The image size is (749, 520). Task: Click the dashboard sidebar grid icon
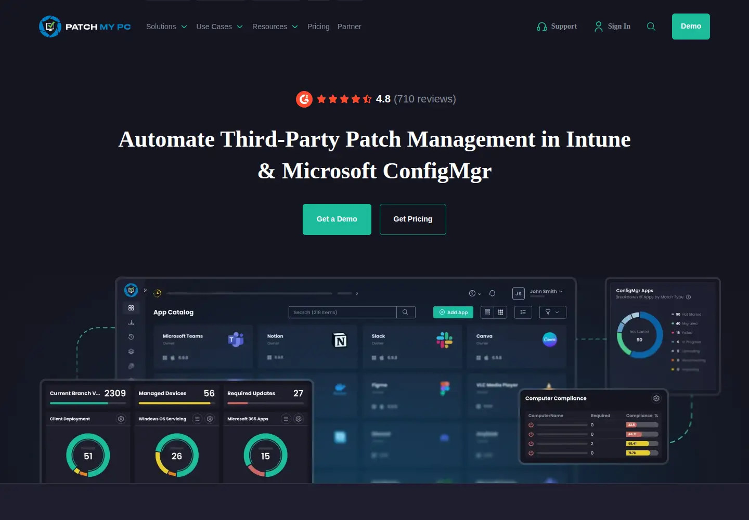pyautogui.click(x=131, y=308)
